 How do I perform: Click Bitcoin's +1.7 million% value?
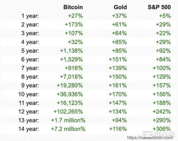68,120
